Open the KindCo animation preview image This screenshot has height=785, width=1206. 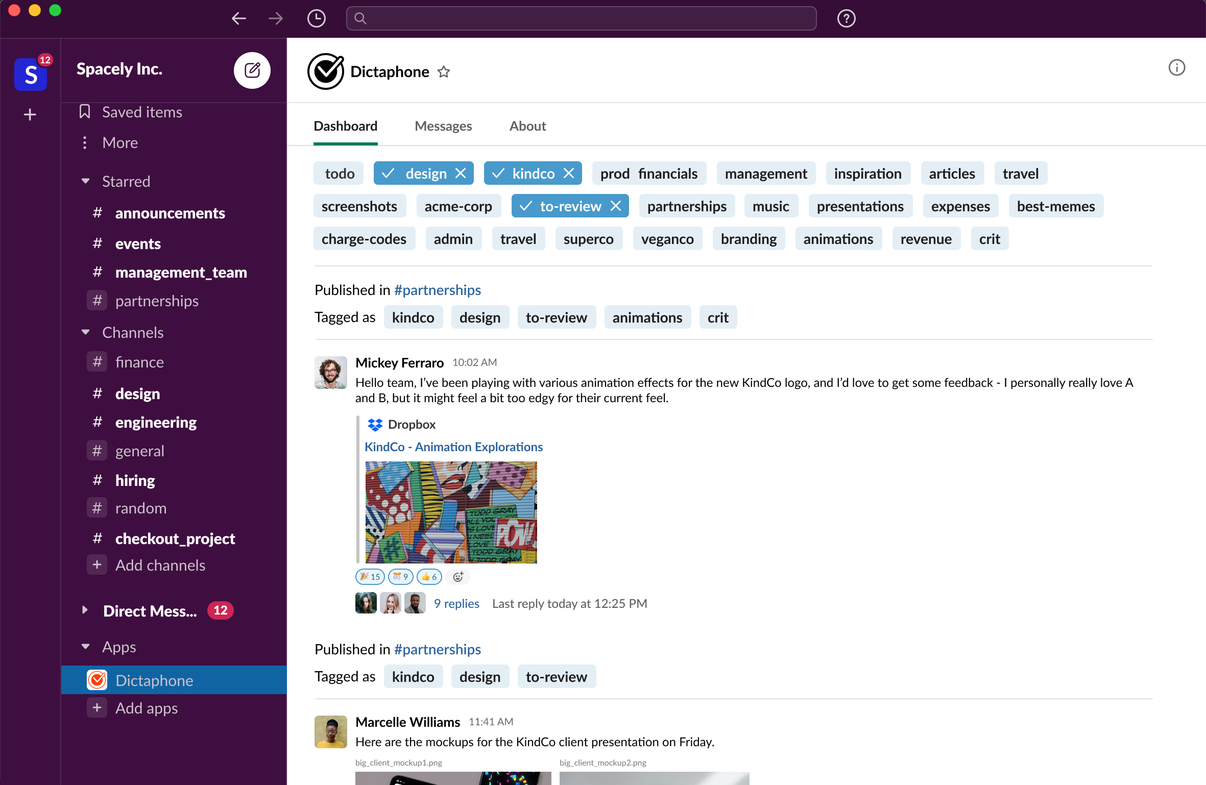pos(451,512)
